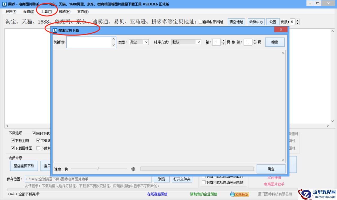337x200 pixels.
Task: Minimize the main application window
Action: [310, 3]
